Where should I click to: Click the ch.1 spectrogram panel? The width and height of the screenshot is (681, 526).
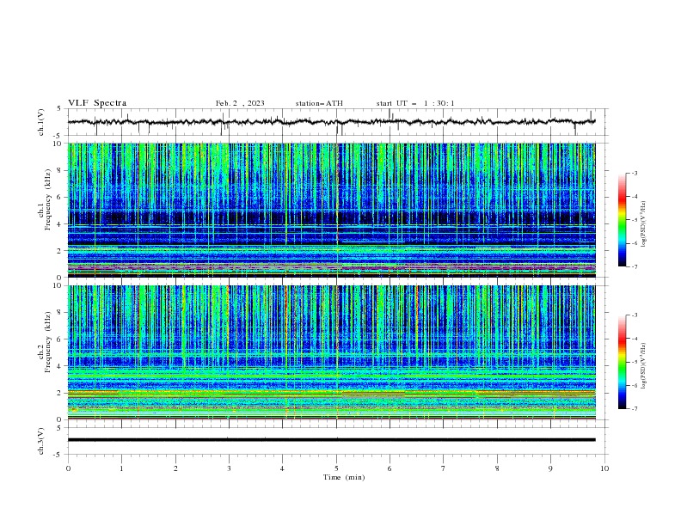pyautogui.click(x=332, y=210)
